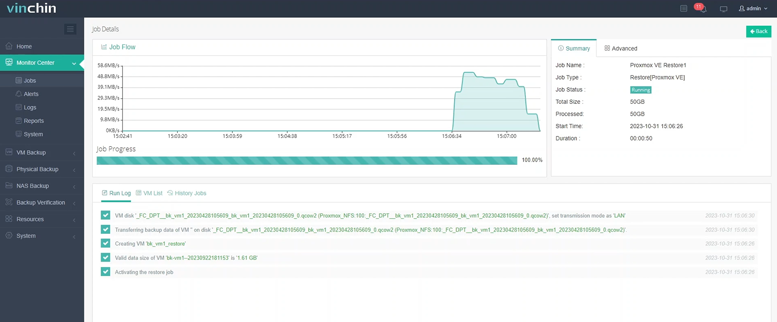
Task: Open Alerts from the sidebar bell icon
Action: (x=19, y=94)
